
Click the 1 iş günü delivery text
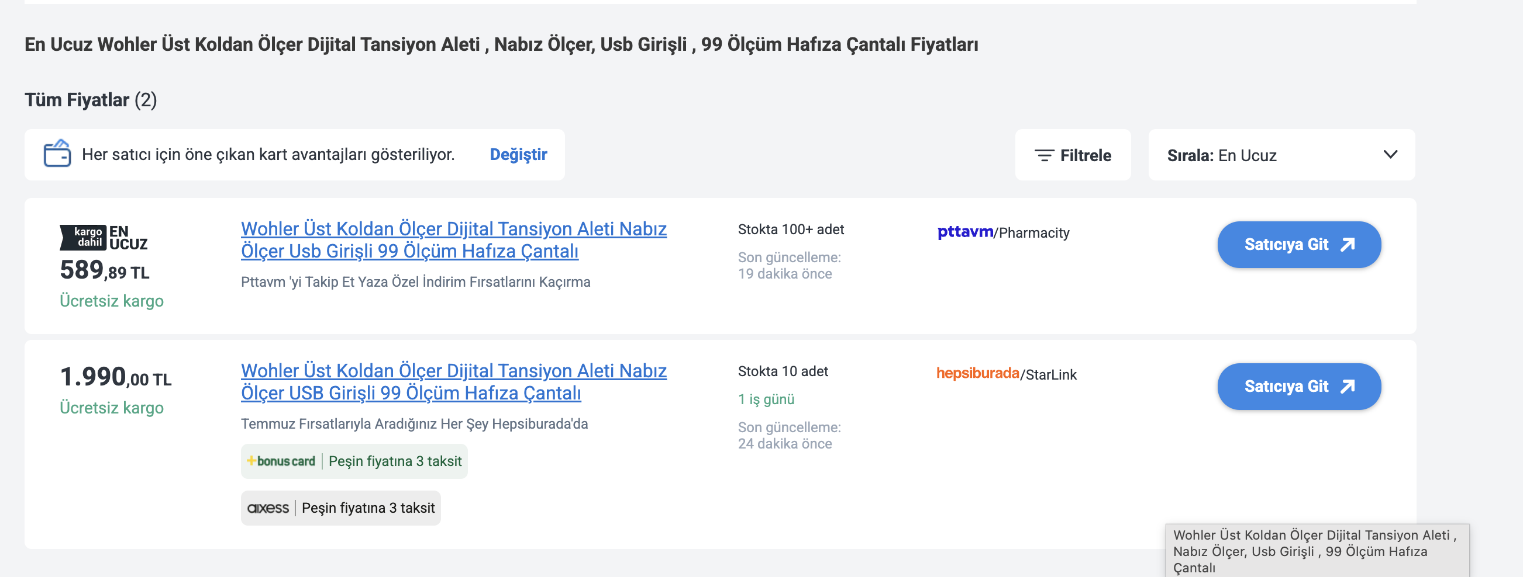point(766,399)
